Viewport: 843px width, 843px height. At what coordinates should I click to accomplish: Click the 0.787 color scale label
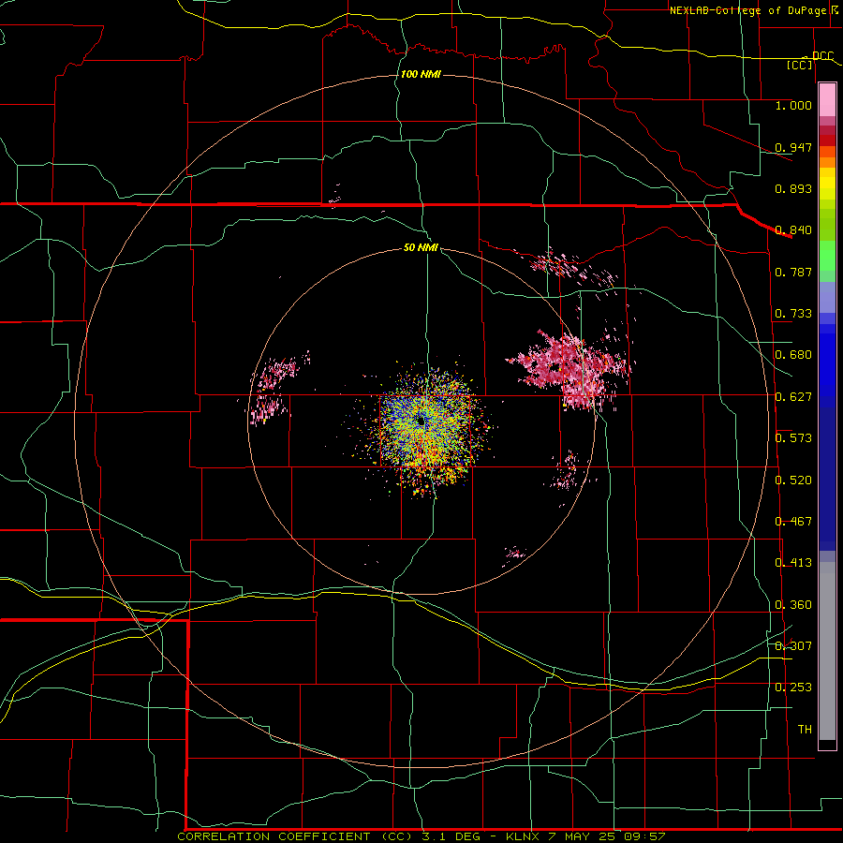coord(793,272)
